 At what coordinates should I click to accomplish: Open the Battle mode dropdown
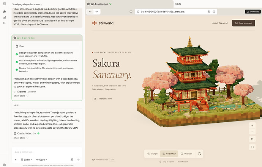pyautogui.click(x=27, y=159)
